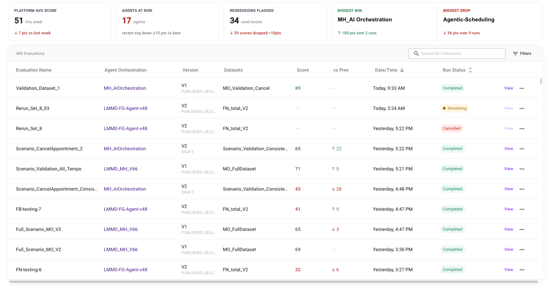Sort by Date/Time descending arrow
Screen dimensions: 550x286
pyautogui.click(x=402, y=70)
